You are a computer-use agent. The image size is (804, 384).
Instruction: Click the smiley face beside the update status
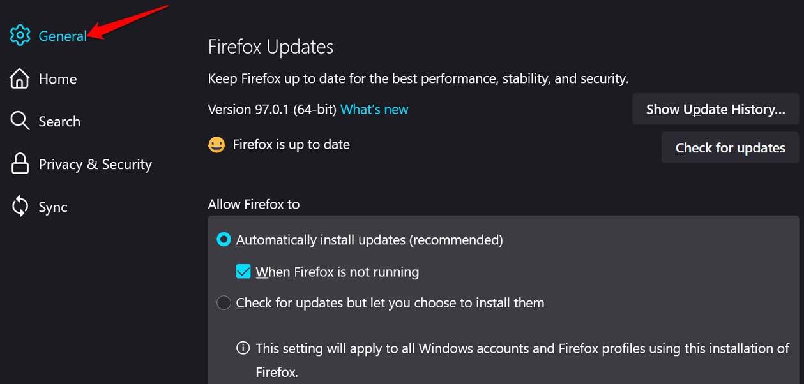(x=217, y=144)
